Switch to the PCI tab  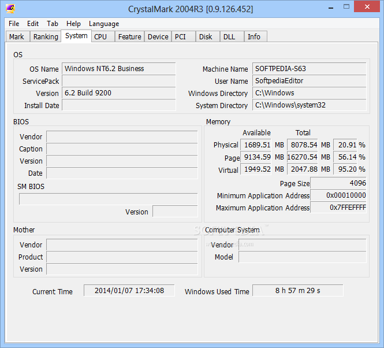click(184, 36)
